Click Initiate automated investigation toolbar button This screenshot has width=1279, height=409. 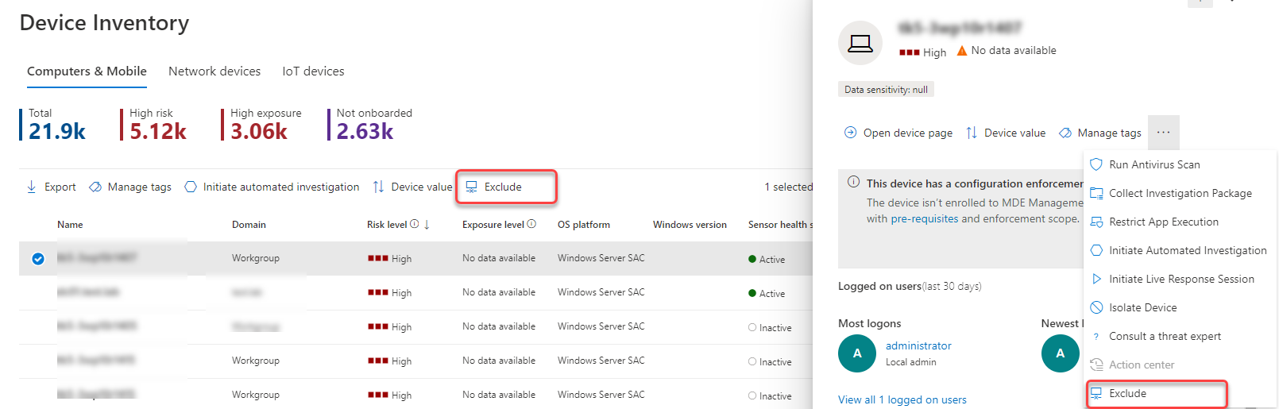272,187
